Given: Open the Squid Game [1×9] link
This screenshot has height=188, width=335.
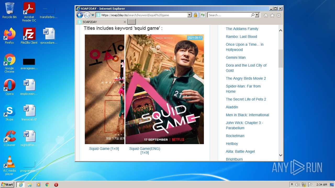Looking at the screenshot, I should (104, 149).
